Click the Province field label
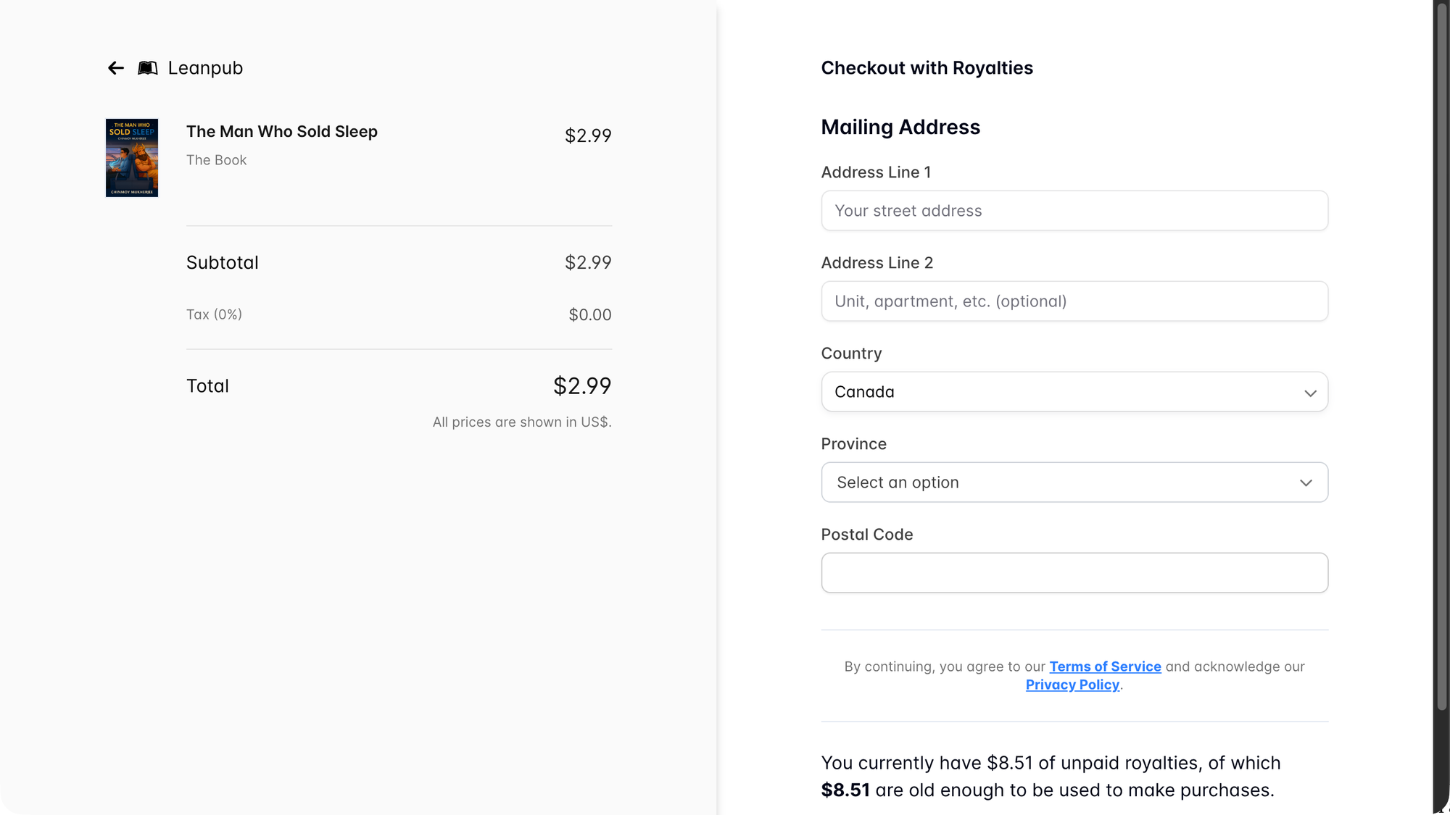The height and width of the screenshot is (815, 1450). (x=853, y=444)
